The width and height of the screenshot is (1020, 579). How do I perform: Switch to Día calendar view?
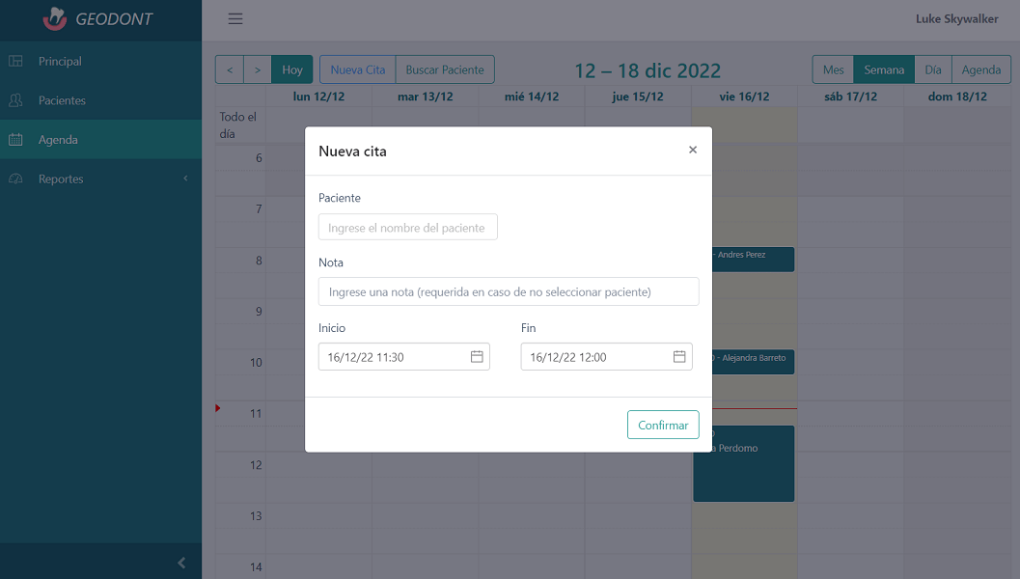[933, 70]
